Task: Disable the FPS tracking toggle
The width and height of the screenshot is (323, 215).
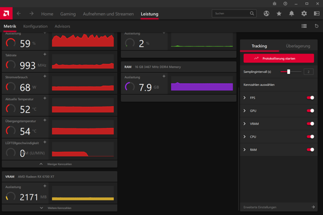Action: (x=310, y=97)
